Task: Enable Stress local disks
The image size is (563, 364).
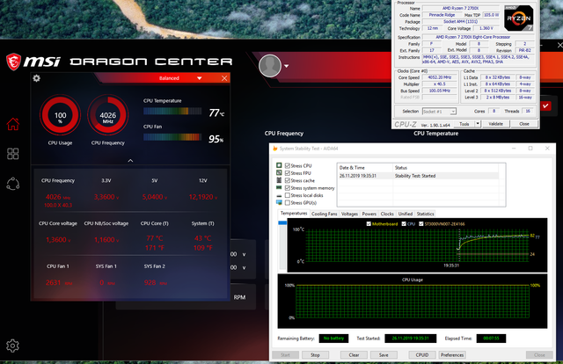Action: click(288, 195)
